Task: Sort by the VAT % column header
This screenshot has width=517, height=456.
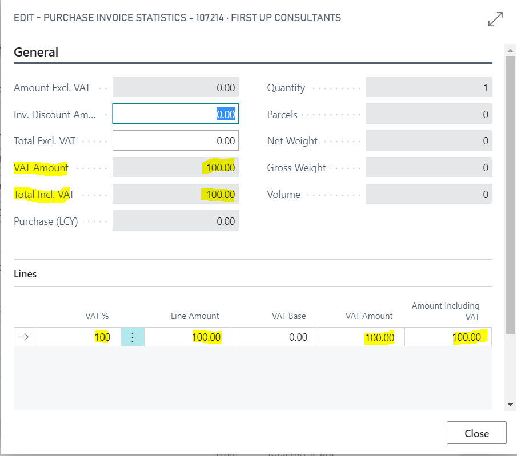Action: click(x=98, y=316)
